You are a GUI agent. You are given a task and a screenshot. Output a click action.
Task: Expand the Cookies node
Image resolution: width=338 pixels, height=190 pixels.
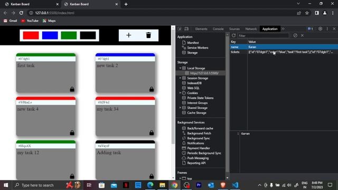tap(180, 93)
